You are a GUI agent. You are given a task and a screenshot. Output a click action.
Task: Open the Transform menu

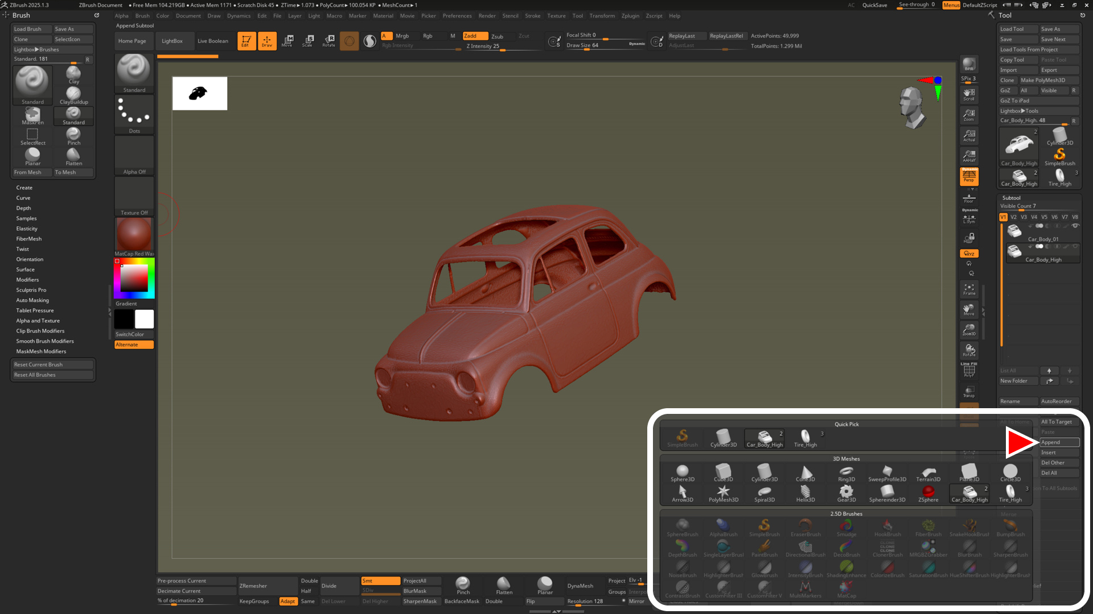[602, 16]
